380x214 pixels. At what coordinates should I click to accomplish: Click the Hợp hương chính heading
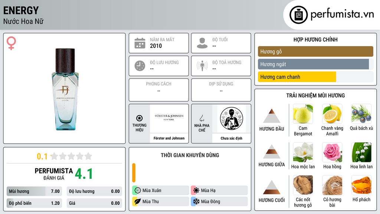coord(315,39)
